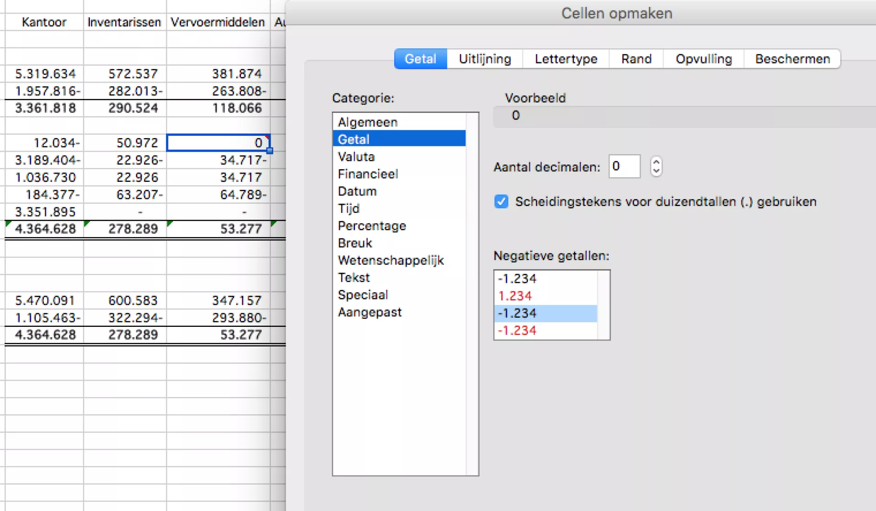The width and height of the screenshot is (876, 511).
Task: Select Algemeen category
Action: point(367,122)
